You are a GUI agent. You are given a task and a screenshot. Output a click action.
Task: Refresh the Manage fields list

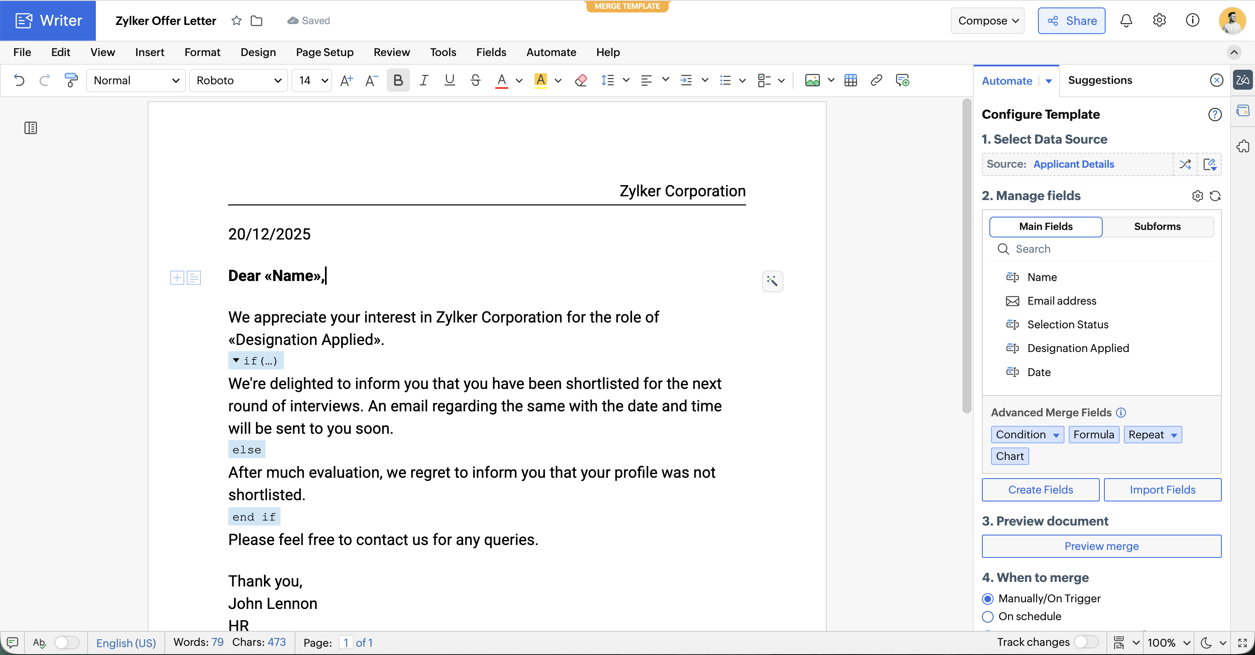coord(1215,196)
